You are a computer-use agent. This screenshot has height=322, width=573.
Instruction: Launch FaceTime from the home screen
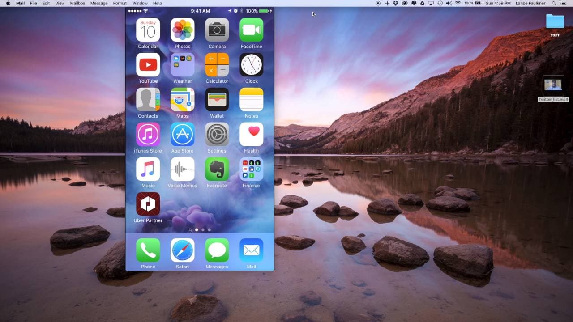[x=251, y=30]
